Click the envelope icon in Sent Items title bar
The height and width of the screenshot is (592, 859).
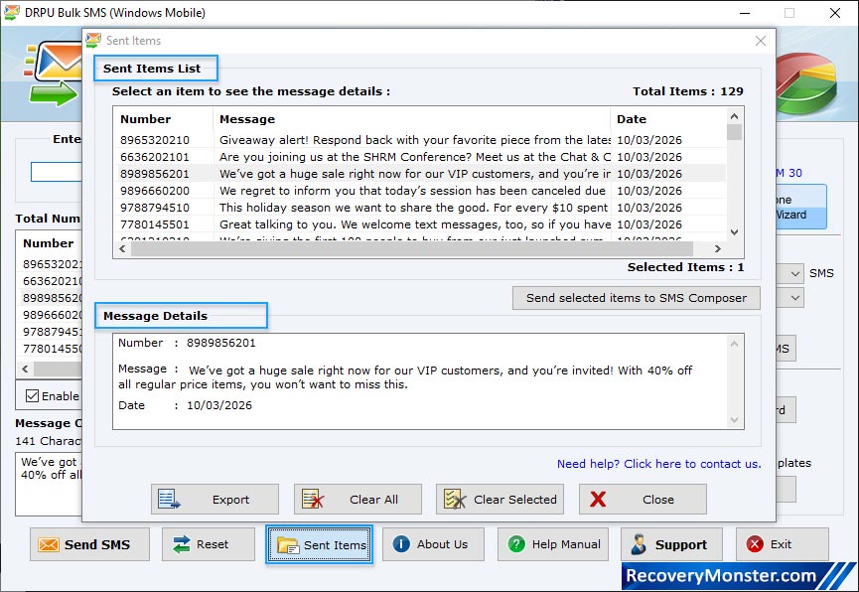92,41
